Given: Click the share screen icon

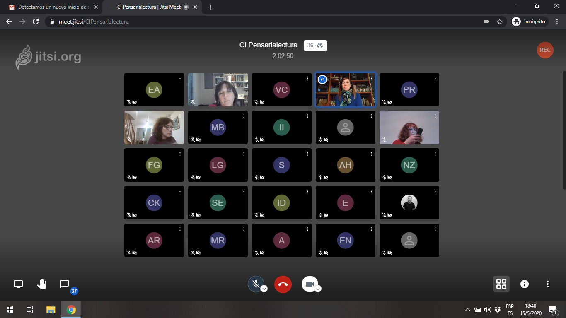Looking at the screenshot, I should 18,284.
